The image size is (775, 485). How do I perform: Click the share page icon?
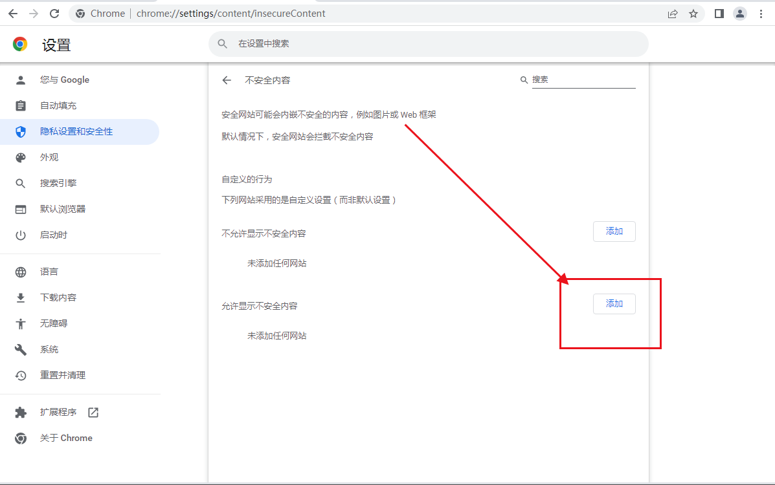pyautogui.click(x=673, y=14)
